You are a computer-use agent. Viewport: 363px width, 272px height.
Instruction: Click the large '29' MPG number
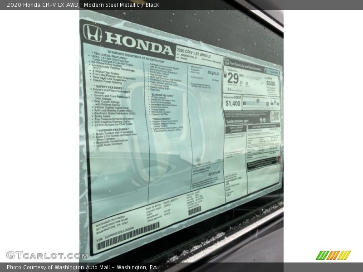[x=233, y=78]
